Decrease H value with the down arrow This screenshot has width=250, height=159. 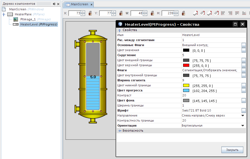click(x=176, y=15)
